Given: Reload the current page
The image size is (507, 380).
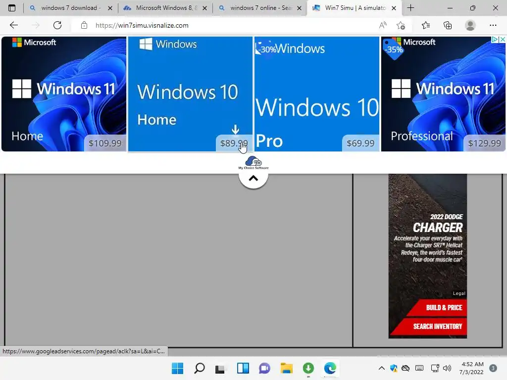Looking at the screenshot, I should pos(57,25).
